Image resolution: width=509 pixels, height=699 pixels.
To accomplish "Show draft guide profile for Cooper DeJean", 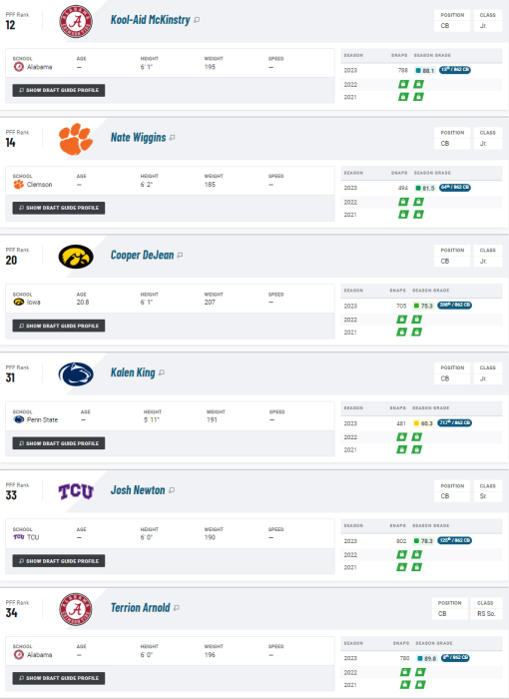I will click(x=59, y=326).
